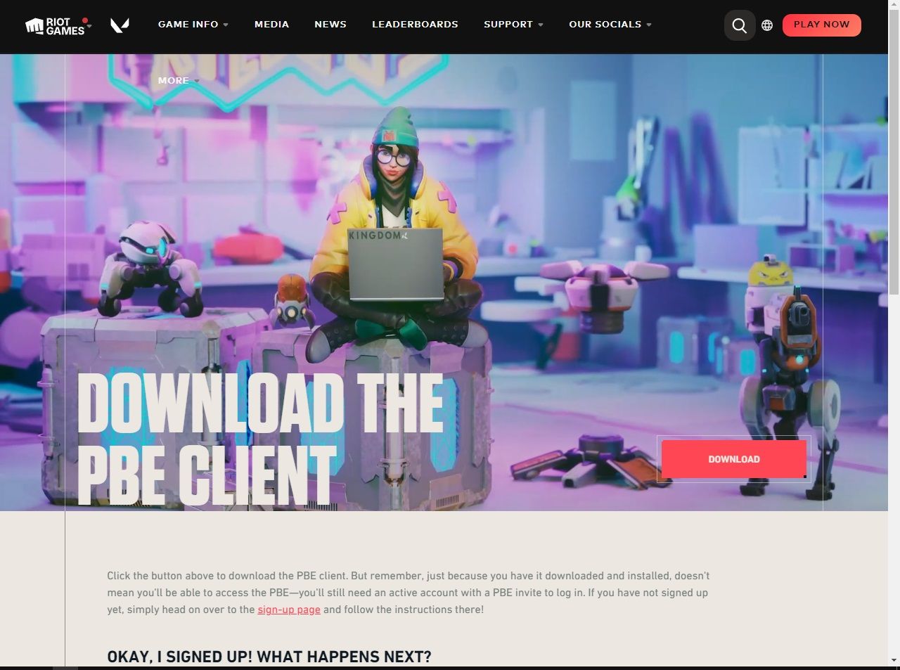Open Leaderboards in the navigation
This screenshot has width=900, height=670.
tap(415, 24)
